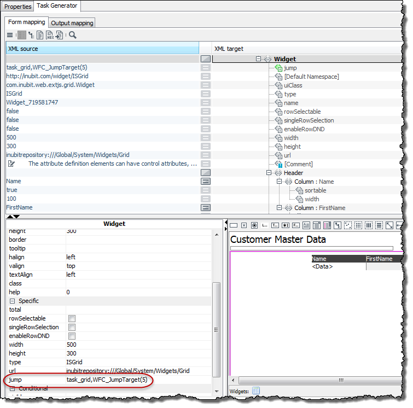Click the XML source column header
The width and height of the screenshot is (413, 408).
[102, 49]
